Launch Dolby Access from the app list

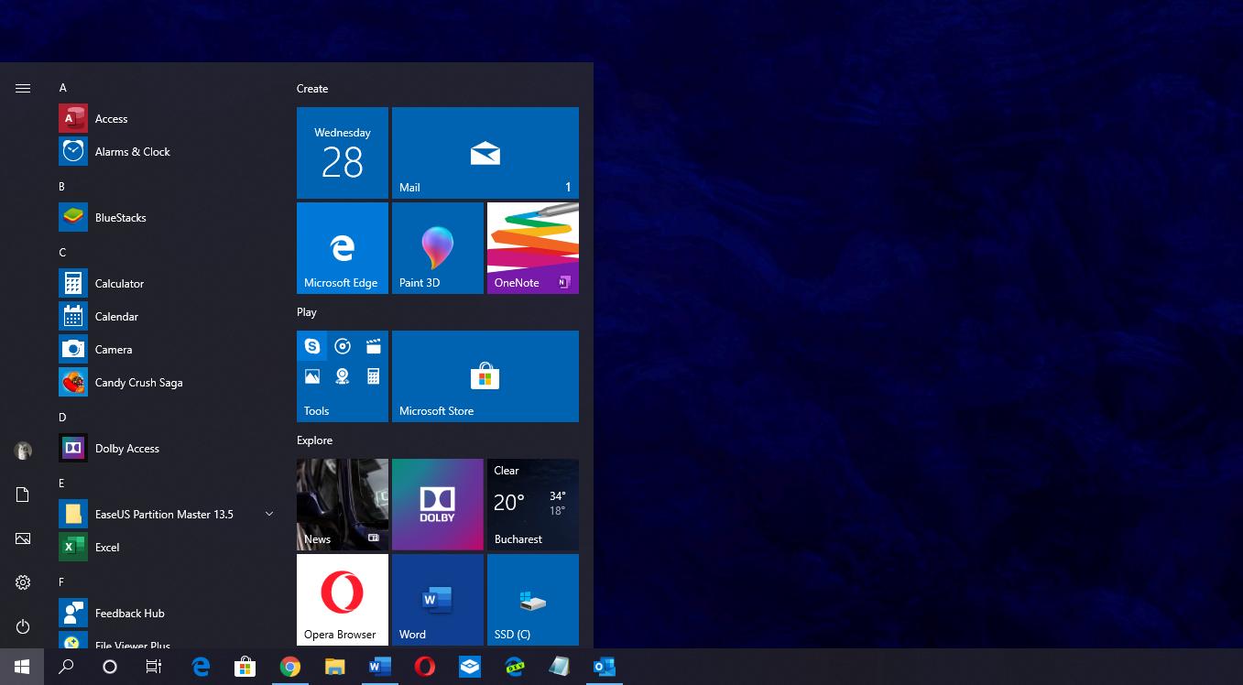[167, 449]
